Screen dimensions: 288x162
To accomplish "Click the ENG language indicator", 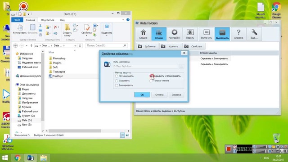I will click(x=266, y=158).
